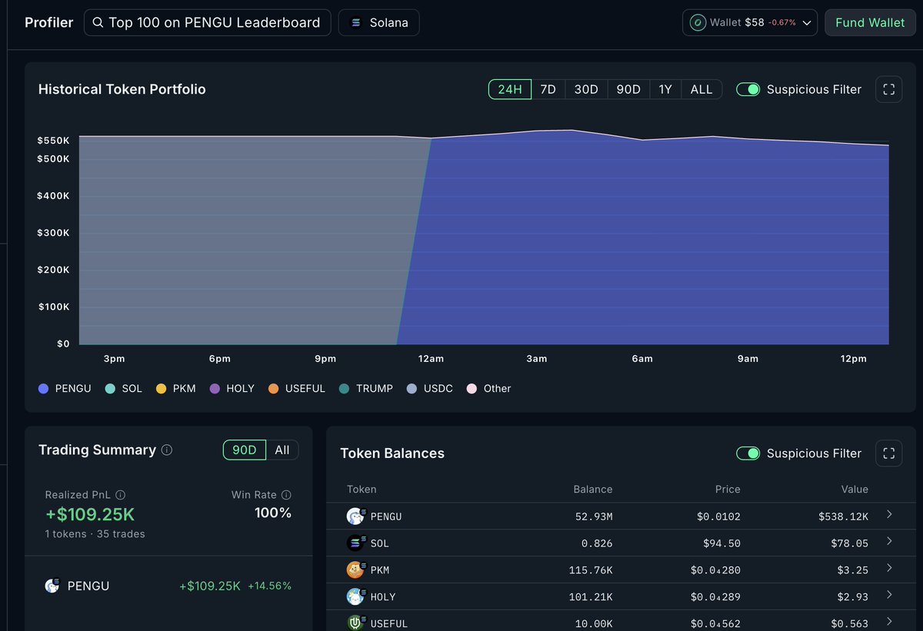Select the 24H chart range
The image size is (923, 631).
[x=510, y=89]
